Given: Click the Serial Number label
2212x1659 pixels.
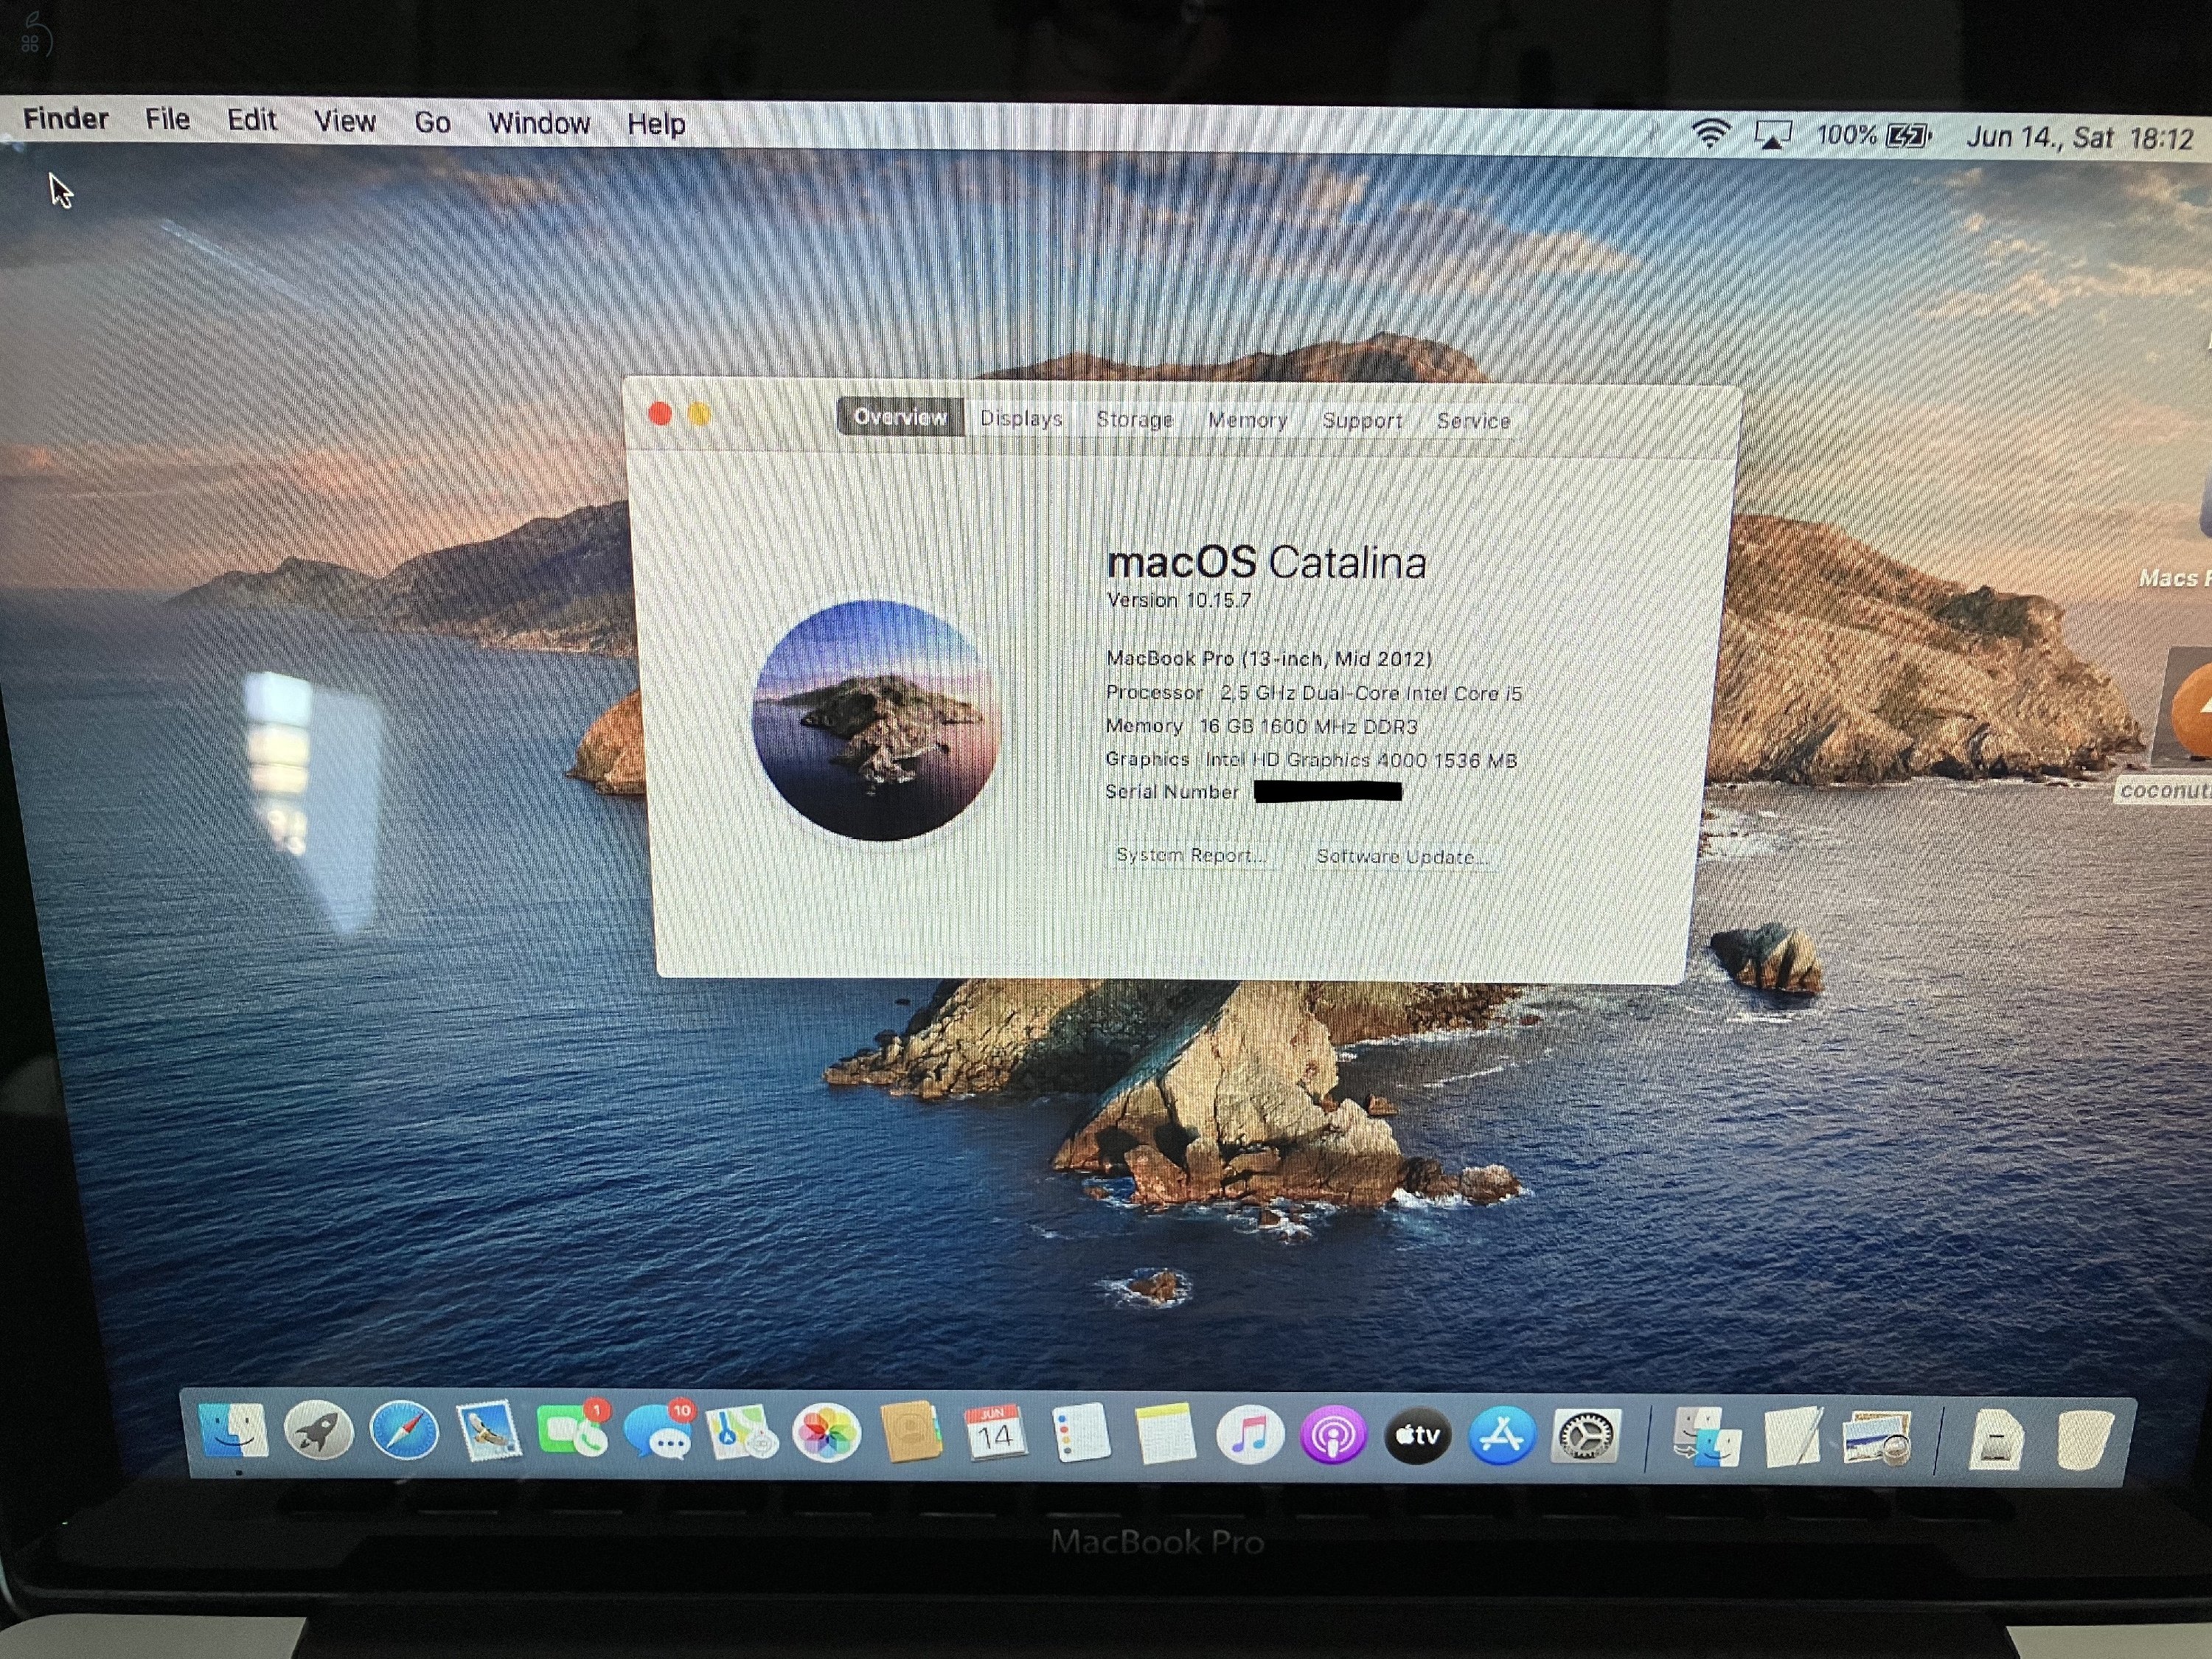Looking at the screenshot, I should pos(1172,791).
